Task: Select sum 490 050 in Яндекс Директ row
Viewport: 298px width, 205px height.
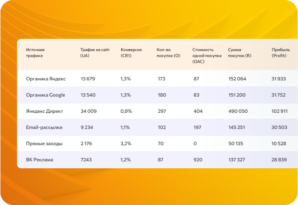Action: pyautogui.click(x=238, y=111)
